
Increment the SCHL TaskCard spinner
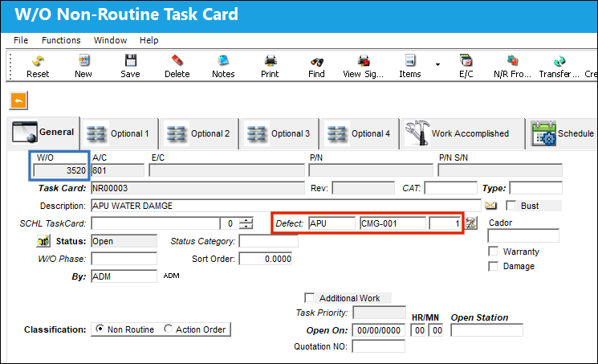tap(247, 220)
